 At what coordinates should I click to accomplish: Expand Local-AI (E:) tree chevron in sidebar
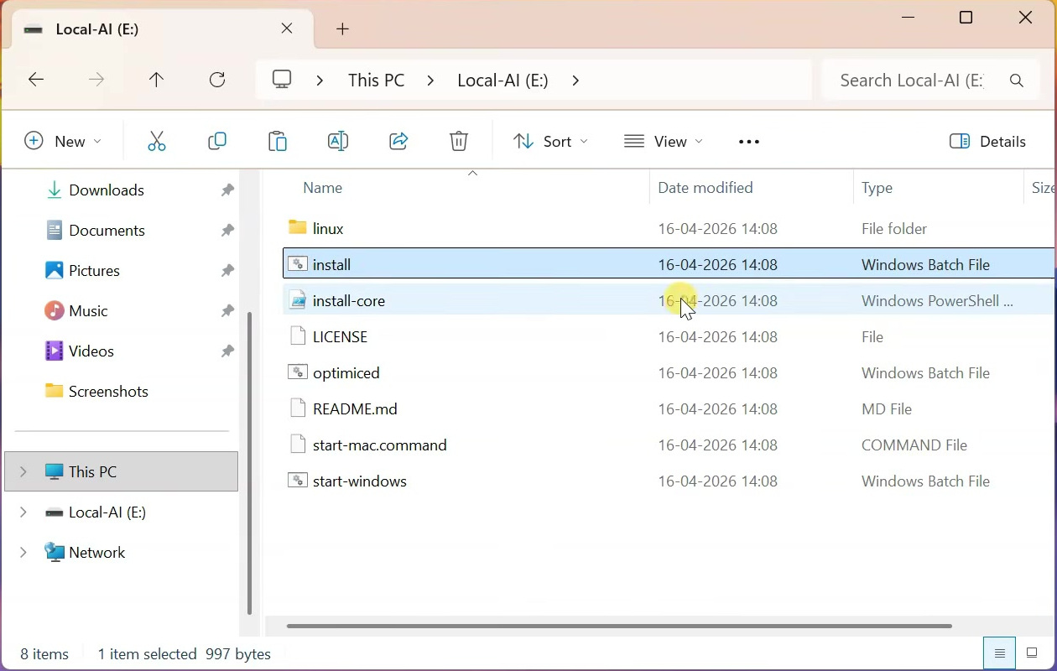click(23, 512)
